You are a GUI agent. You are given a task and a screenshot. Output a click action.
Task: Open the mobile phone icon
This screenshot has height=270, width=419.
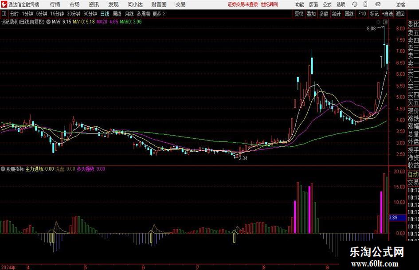point(365,4)
